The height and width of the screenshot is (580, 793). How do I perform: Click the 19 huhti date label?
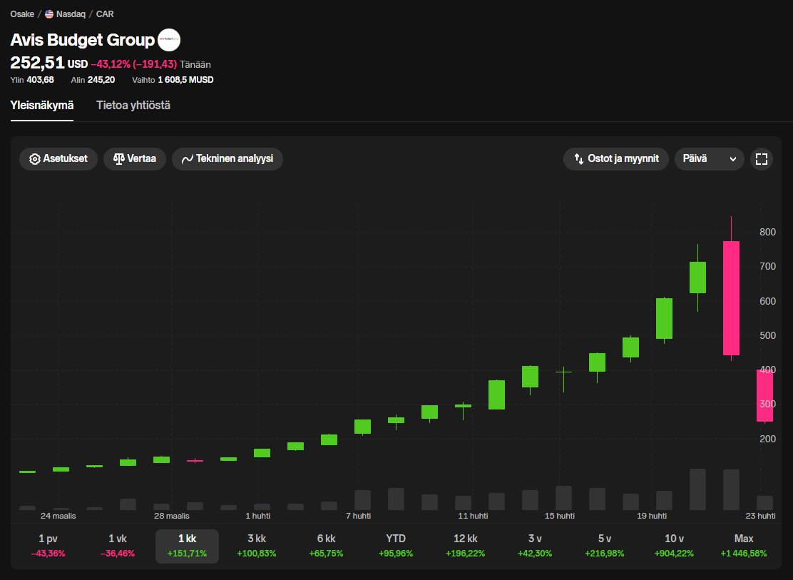(x=652, y=516)
